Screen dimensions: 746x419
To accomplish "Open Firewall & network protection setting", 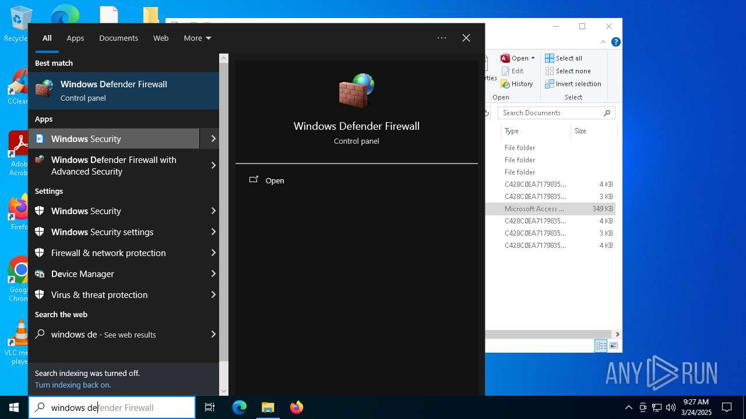I will (x=114, y=253).
